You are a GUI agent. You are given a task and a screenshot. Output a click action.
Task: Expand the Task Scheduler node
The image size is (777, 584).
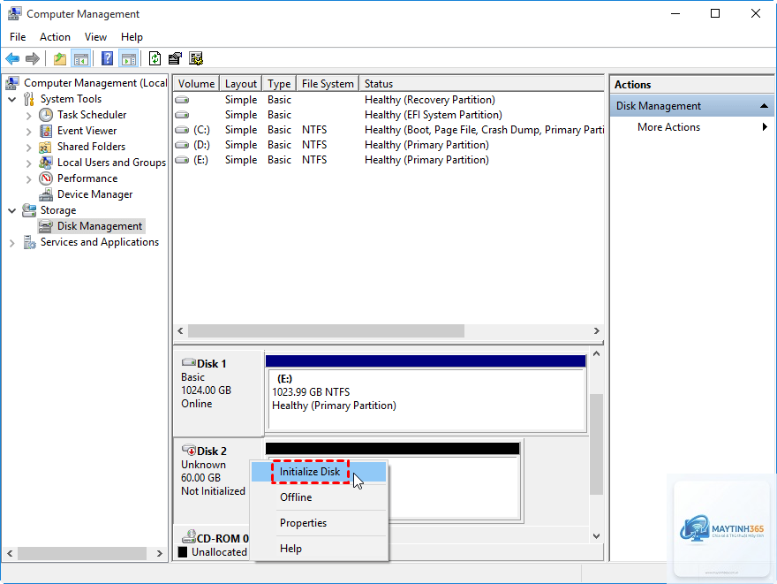(x=29, y=116)
